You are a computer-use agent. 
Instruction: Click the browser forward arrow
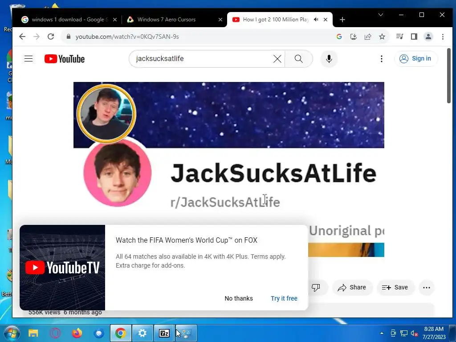(x=37, y=37)
